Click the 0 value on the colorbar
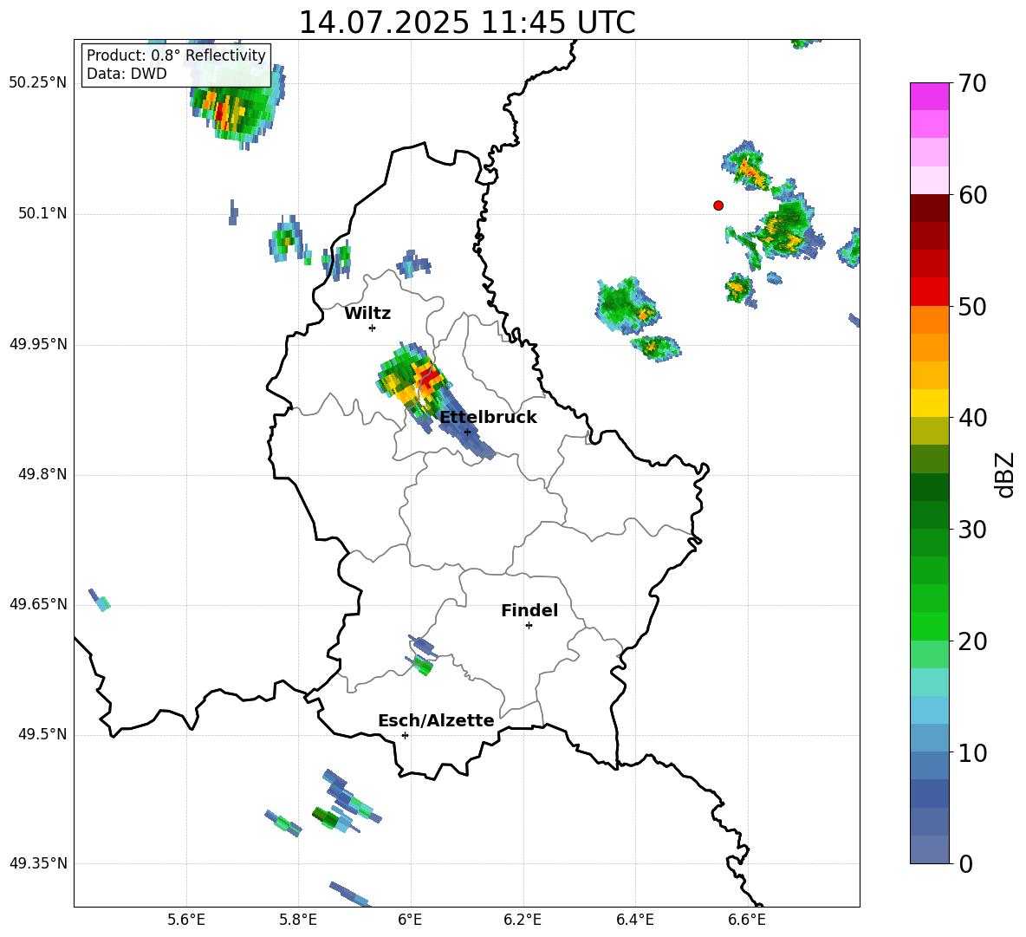This screenshot has height=937, width=1026. (965, 863)
